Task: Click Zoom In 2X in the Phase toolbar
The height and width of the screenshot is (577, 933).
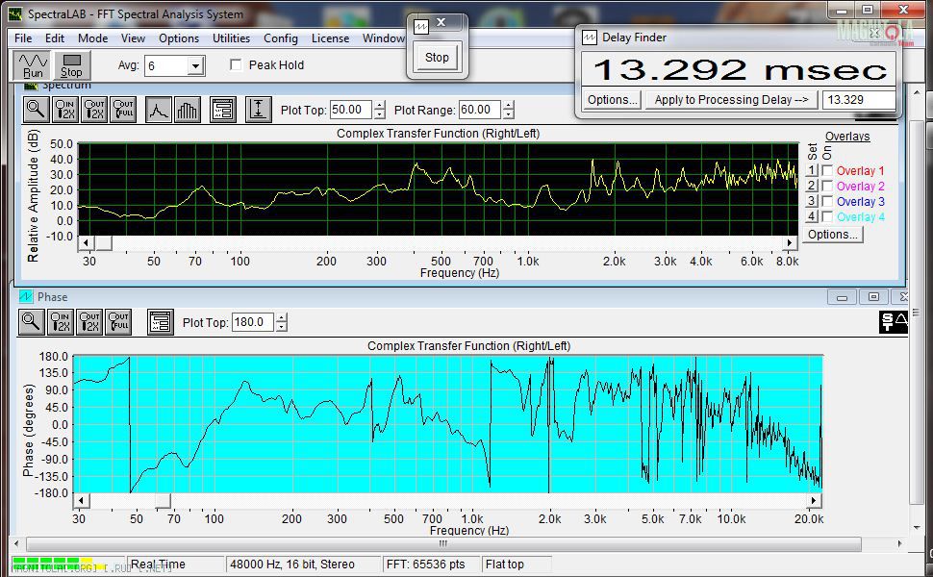Action: tap(61, 322)
